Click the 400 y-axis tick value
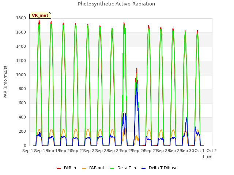 pos(22,117)
